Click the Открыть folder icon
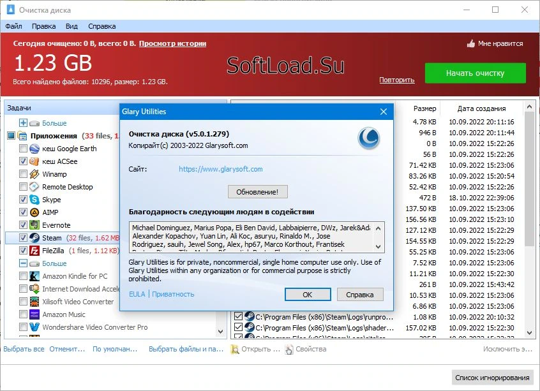 235,349
